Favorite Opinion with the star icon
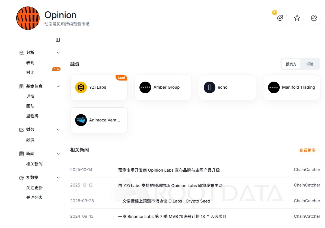The width and height of the screenshot is (325, 228). [297, 18]
